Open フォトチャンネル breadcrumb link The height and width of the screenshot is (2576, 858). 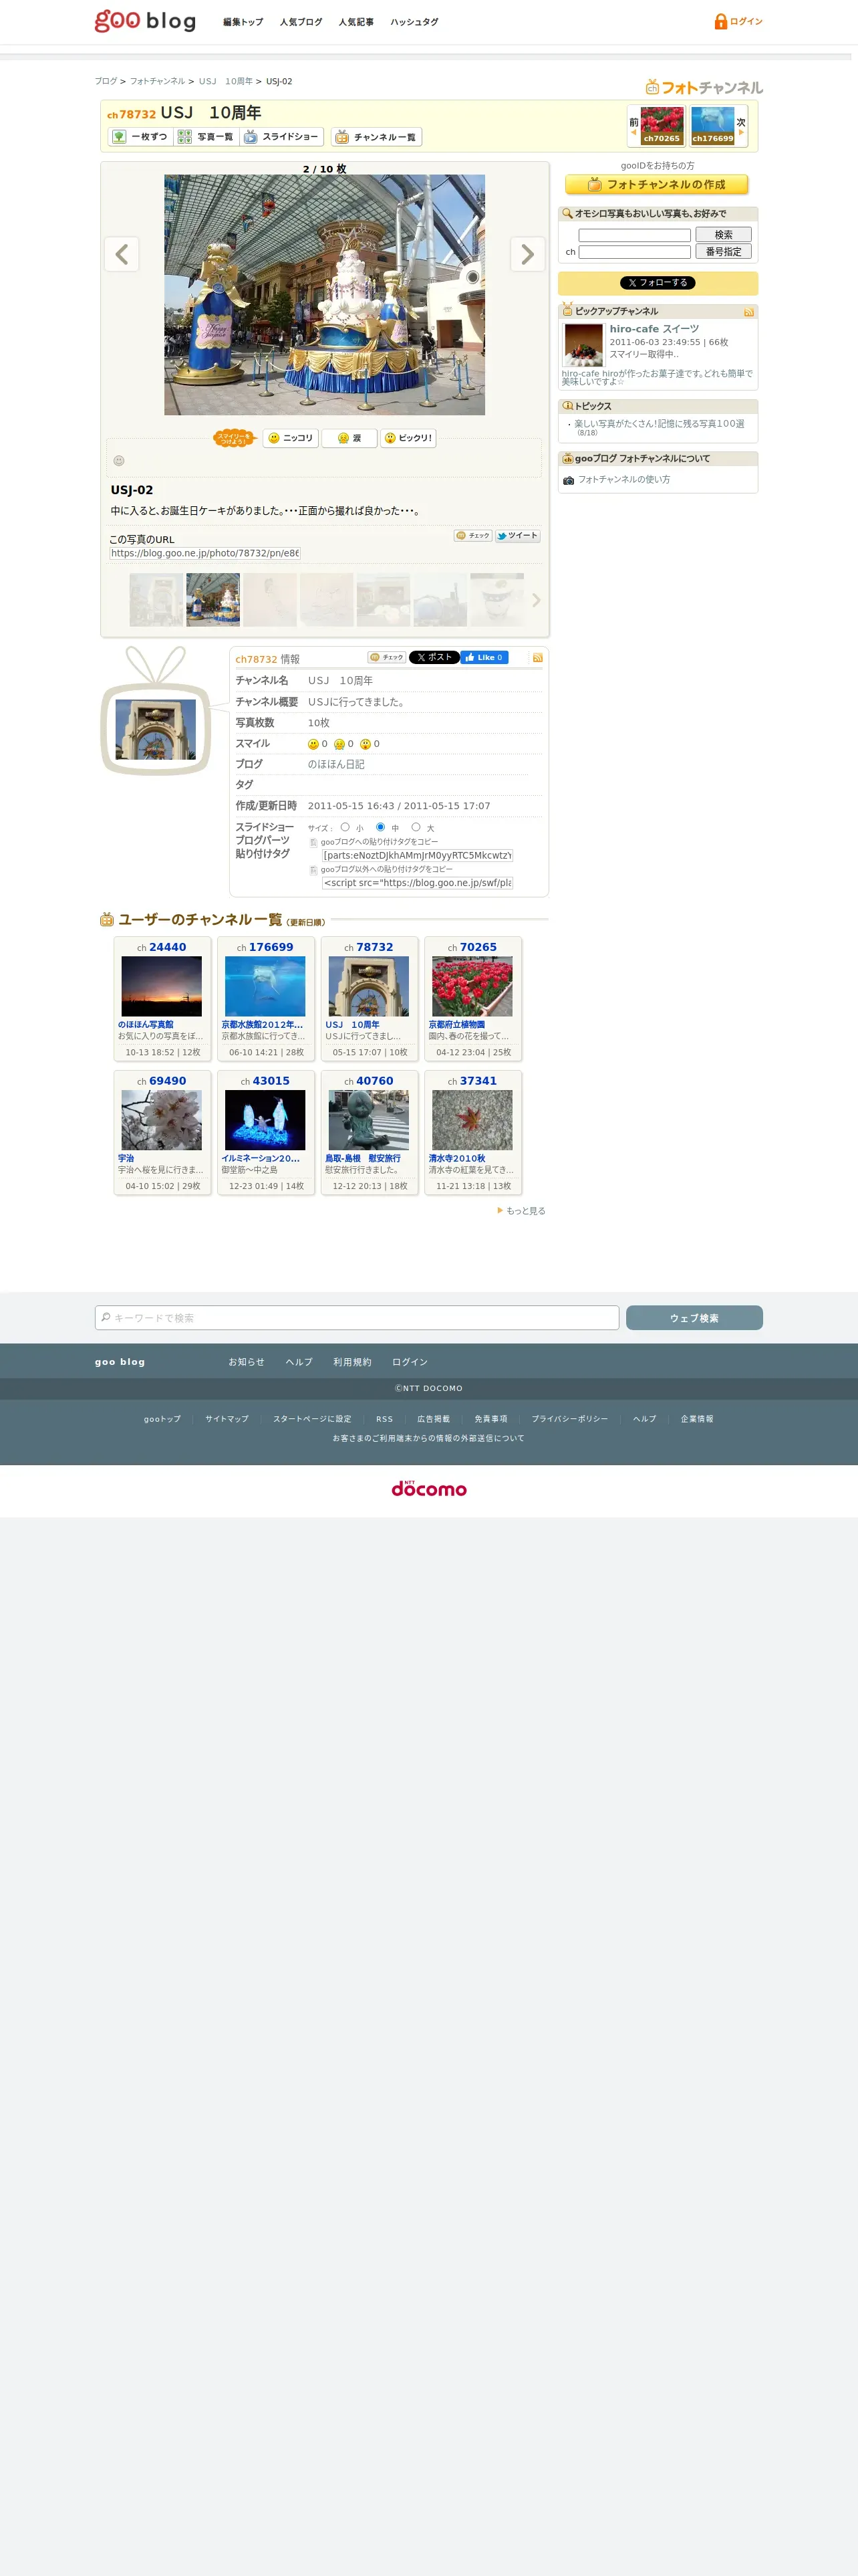pyautogui.click(x=157, y=81)
